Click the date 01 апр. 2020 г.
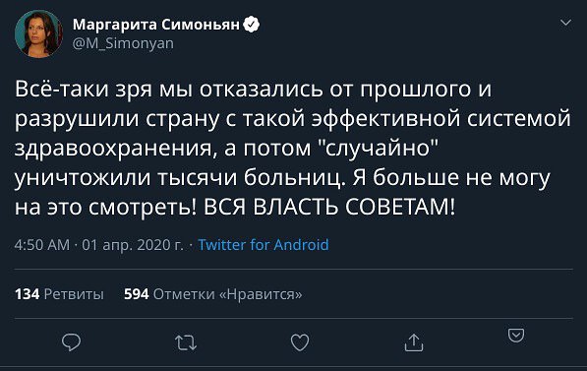 [x=133, y=245]
